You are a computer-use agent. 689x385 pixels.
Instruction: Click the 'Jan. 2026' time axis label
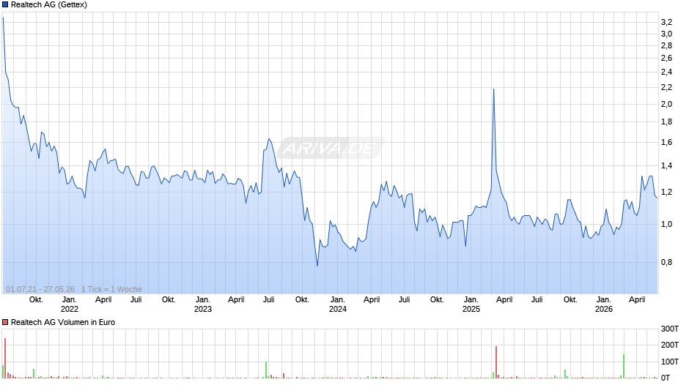point(604,304)
